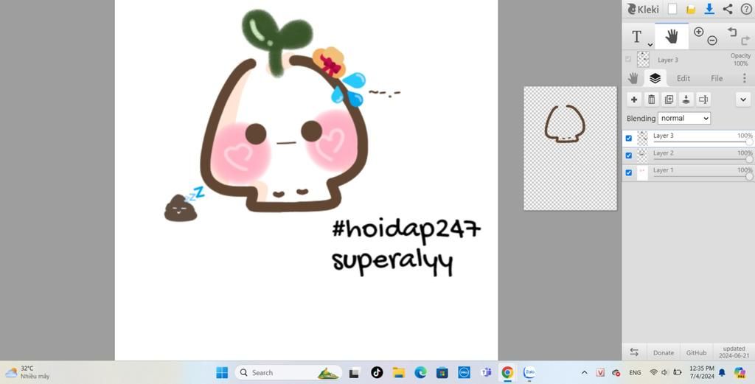Open the Edit tab
The image size is (755, 384).
(x=683, y=78)
